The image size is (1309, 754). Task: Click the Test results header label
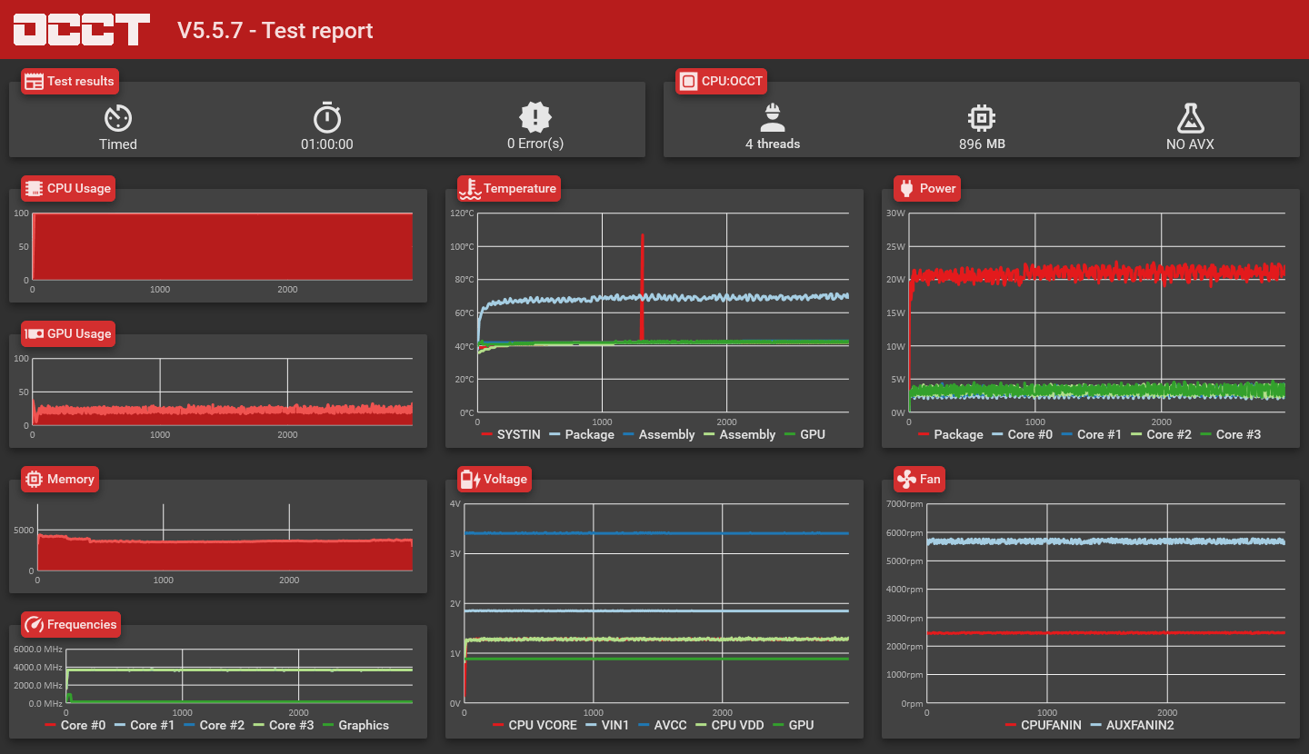70,81
